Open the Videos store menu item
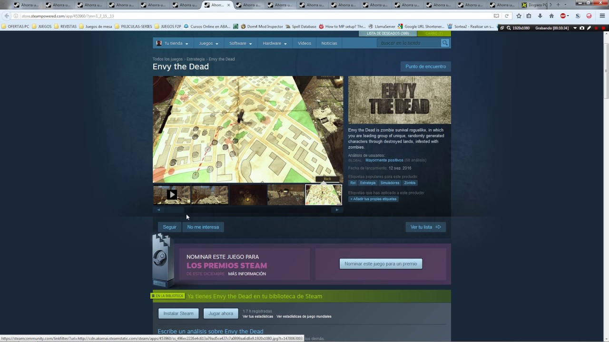 (304, 43)
